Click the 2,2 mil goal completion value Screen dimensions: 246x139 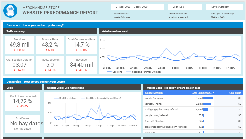click(199, 104)
